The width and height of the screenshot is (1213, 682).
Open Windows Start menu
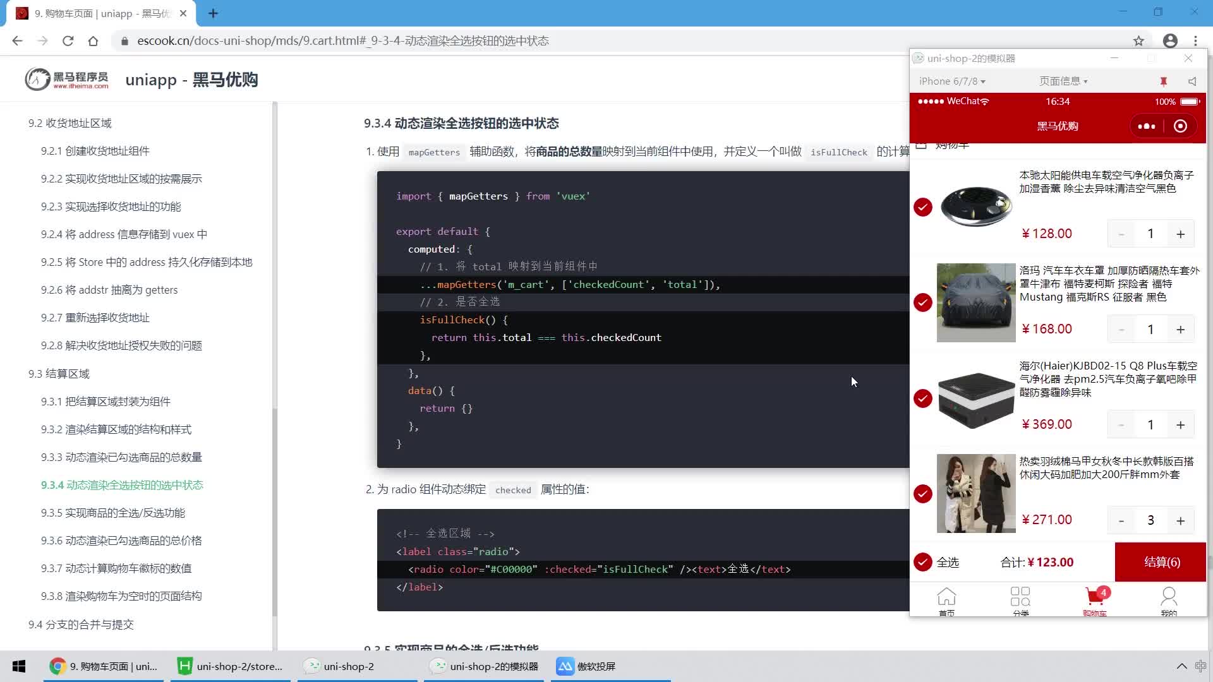coord(19,666)
